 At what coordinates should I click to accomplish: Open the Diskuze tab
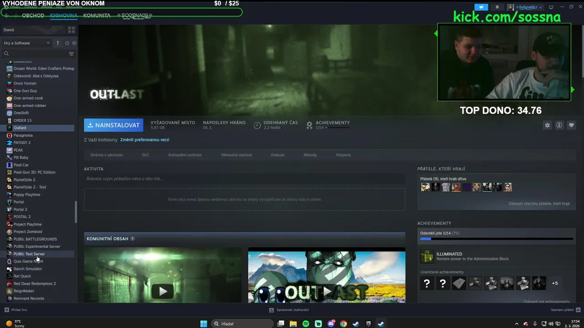click(x=277, y=155)
